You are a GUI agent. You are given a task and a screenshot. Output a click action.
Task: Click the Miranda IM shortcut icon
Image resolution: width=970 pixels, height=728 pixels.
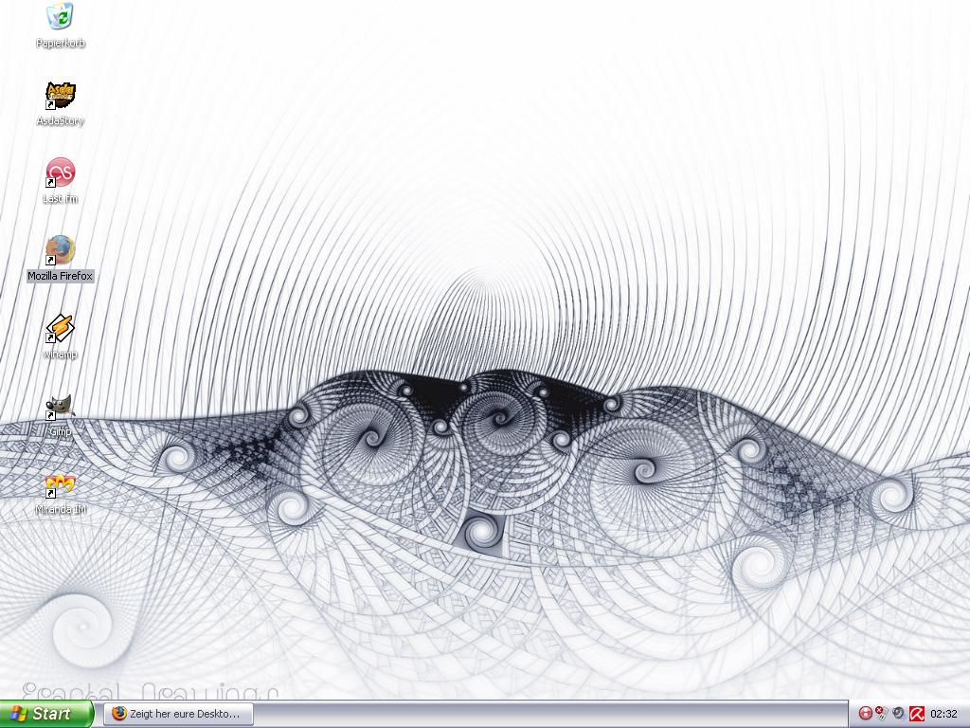[60, 484]
